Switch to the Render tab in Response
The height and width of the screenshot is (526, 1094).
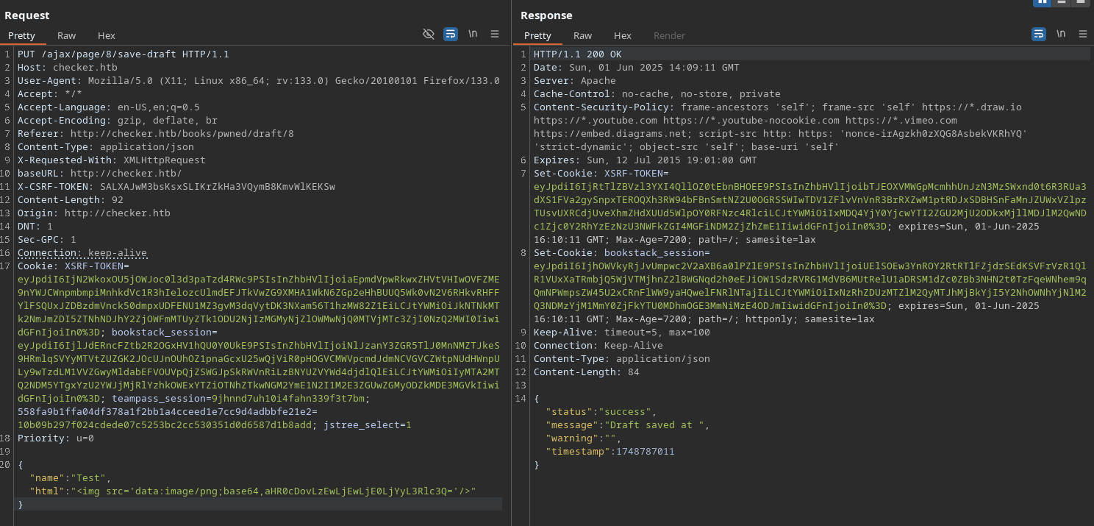point(669,35)
